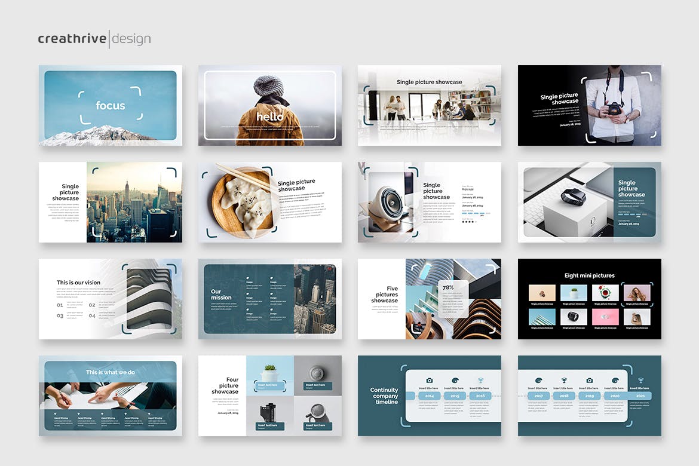Click the camera icon above 2014
The image size is (699, 466).
(430, 380)
